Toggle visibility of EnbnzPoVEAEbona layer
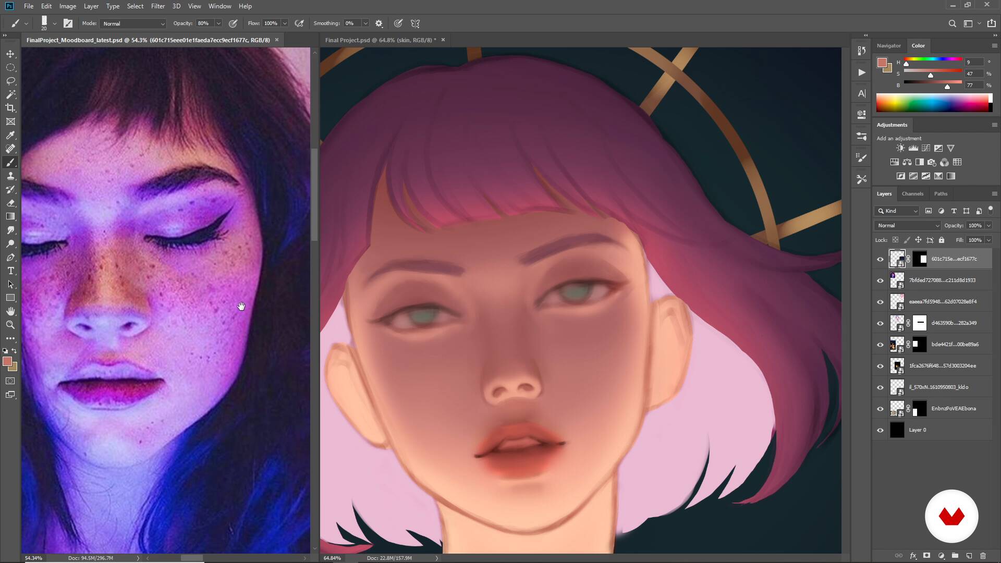1001x563 pixels. click(881, 409)
